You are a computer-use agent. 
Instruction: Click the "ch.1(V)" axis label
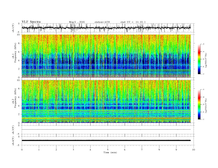13,28
